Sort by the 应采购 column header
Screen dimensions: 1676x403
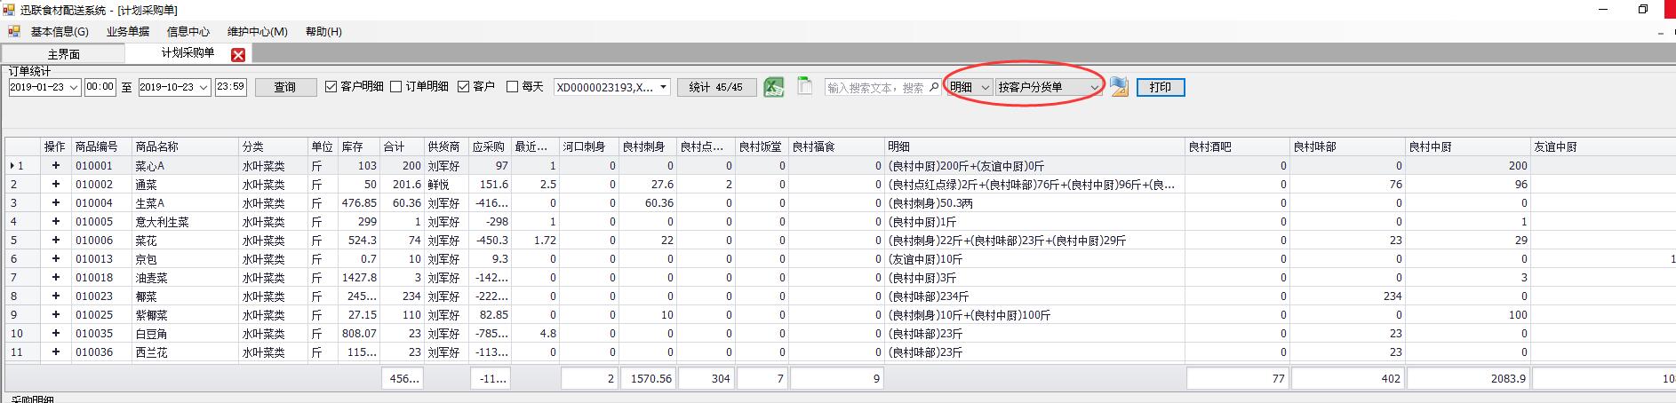click(491, 146)
